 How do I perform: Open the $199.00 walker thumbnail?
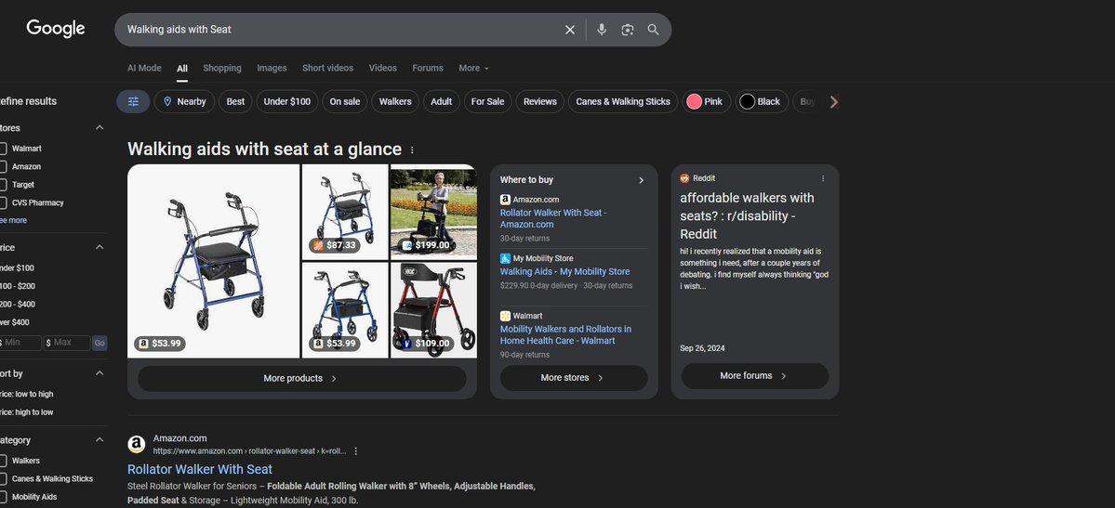(433, 212)
